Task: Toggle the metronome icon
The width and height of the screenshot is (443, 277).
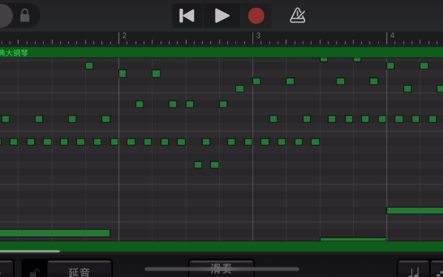Action: tap(298, 16)
